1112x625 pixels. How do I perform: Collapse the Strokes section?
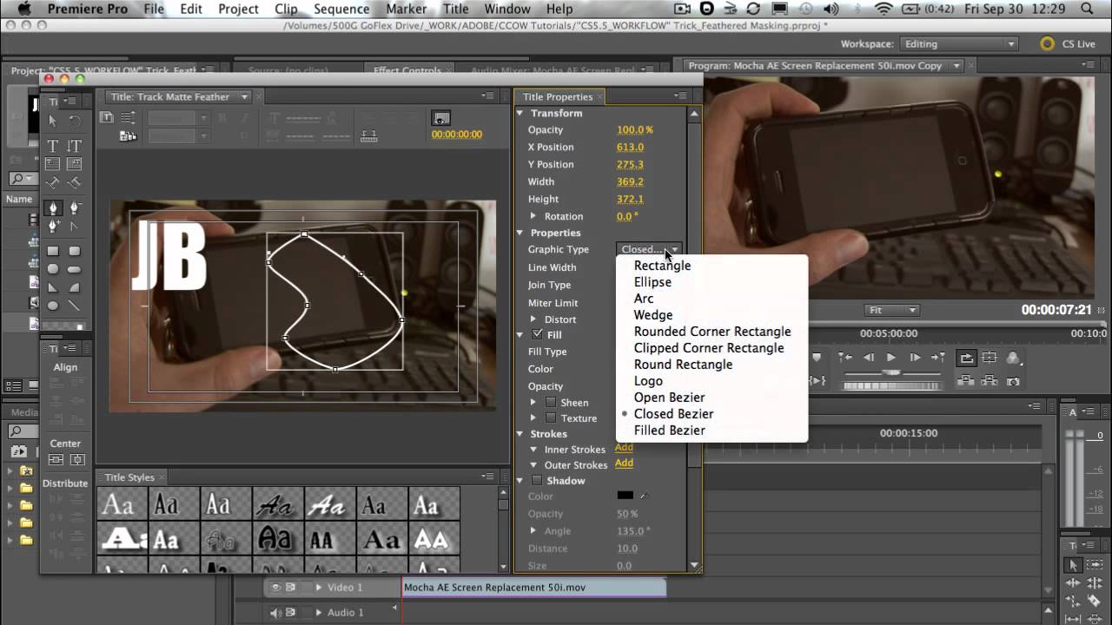pyautogui.click(x=520, y=434)
